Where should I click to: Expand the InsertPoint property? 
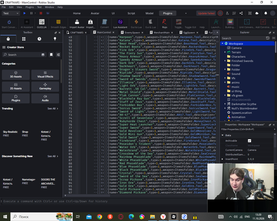[x=222, y=159]
